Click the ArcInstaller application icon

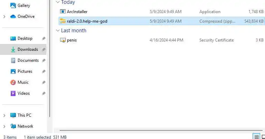63,12
